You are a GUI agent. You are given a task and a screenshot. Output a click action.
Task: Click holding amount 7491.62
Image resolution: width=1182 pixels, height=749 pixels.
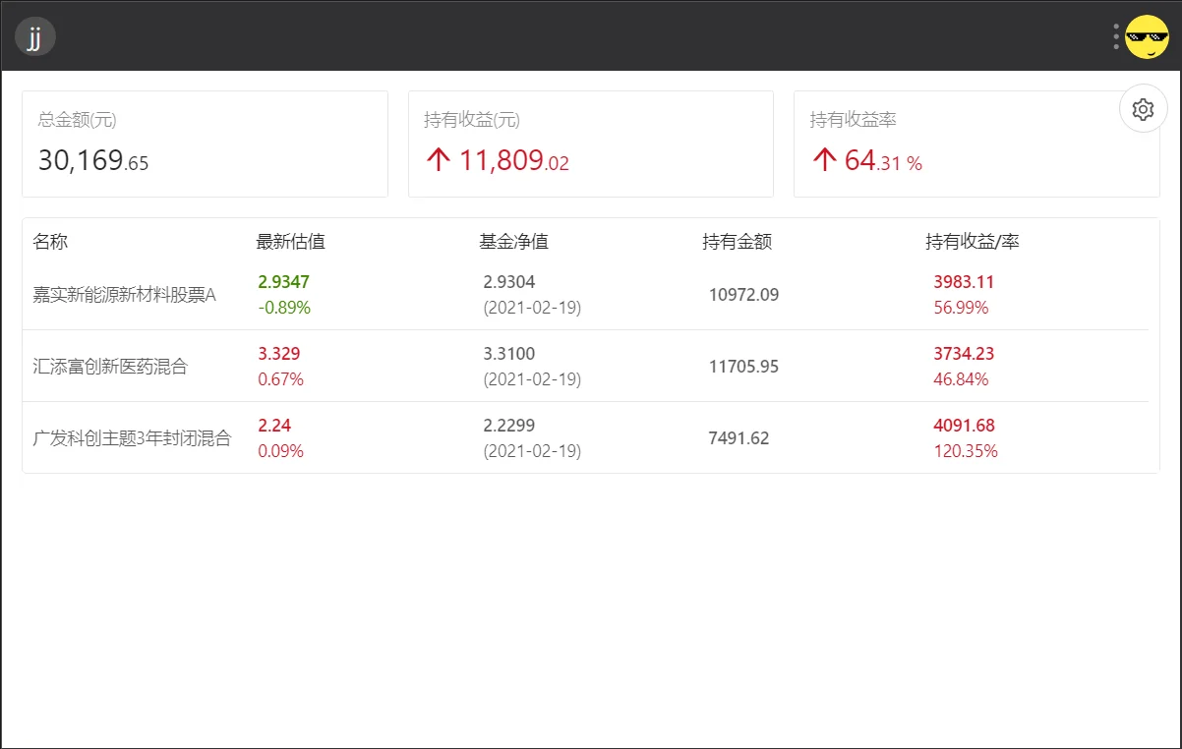[739, 438]
